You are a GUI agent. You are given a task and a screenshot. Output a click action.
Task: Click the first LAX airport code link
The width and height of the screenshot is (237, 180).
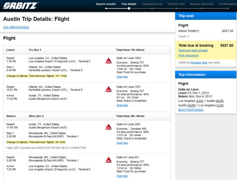coord(200,101)
